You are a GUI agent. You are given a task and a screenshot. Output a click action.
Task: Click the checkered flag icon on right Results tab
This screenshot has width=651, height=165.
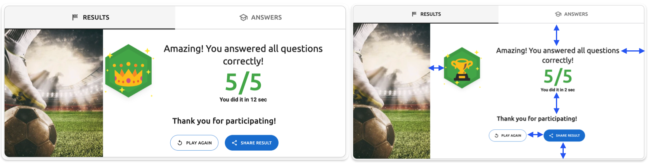point(414,14)
